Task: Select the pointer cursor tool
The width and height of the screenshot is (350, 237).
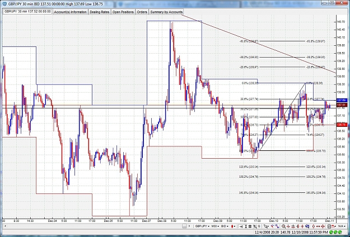Action: [x=266, y=226]
